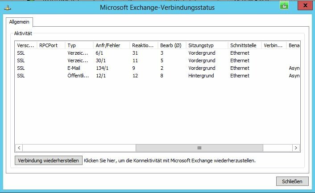This screenshot has width=315, height=193.
Task: Click the green lock icon in title bar
Action: click(284, 6)
